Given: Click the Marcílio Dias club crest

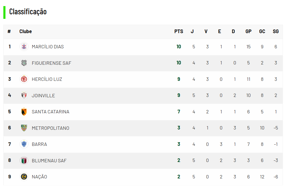Looking at the screenshot, I should click(24, 46).
